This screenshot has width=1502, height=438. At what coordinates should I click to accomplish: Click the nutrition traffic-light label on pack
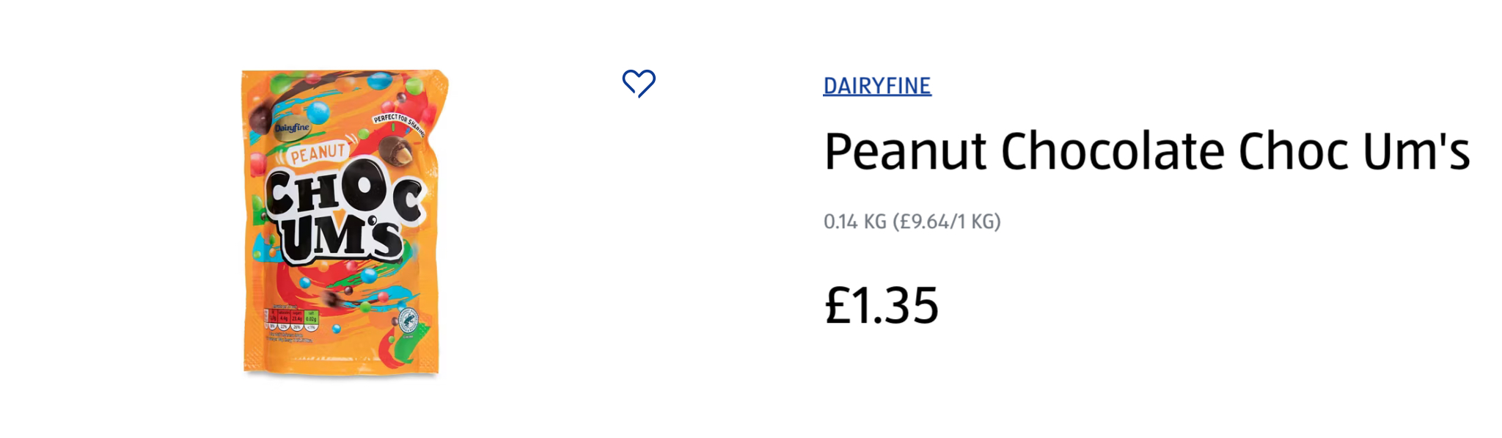coord(291,319)
